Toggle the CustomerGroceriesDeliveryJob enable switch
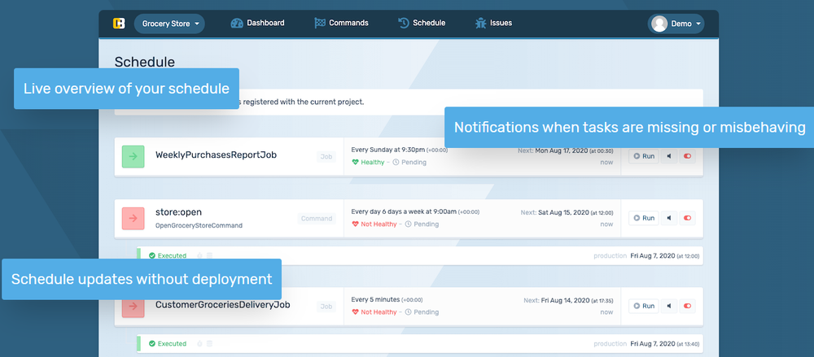Viewport: 814px width, 357px height. click(x=688, y=306)
